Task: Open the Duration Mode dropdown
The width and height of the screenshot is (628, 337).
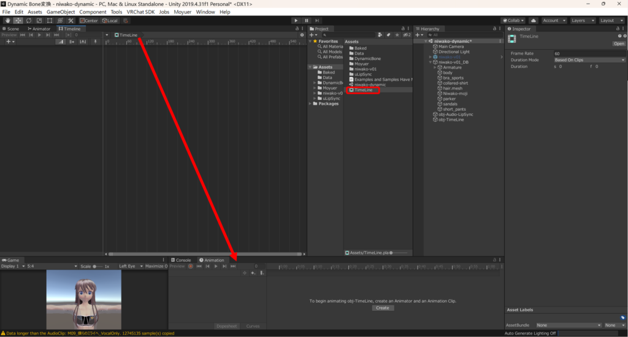Action: point(589,60)
